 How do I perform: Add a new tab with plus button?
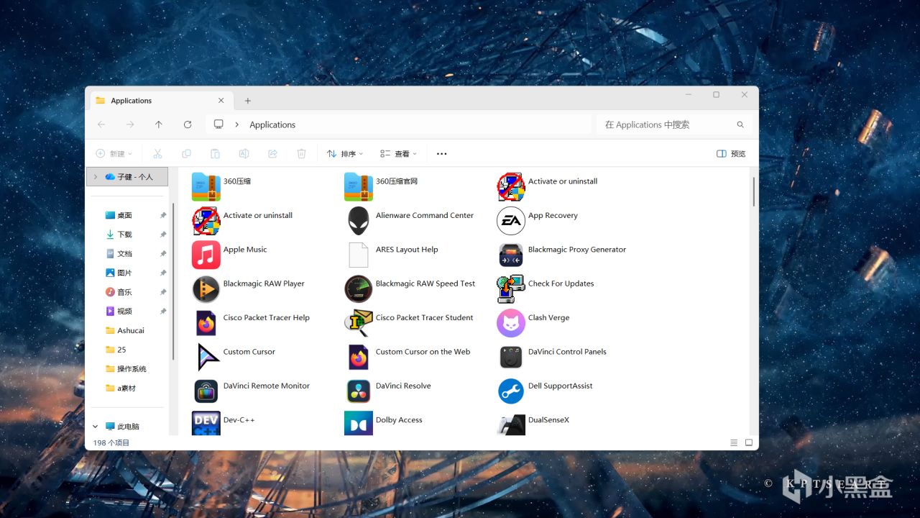(247, 101)
